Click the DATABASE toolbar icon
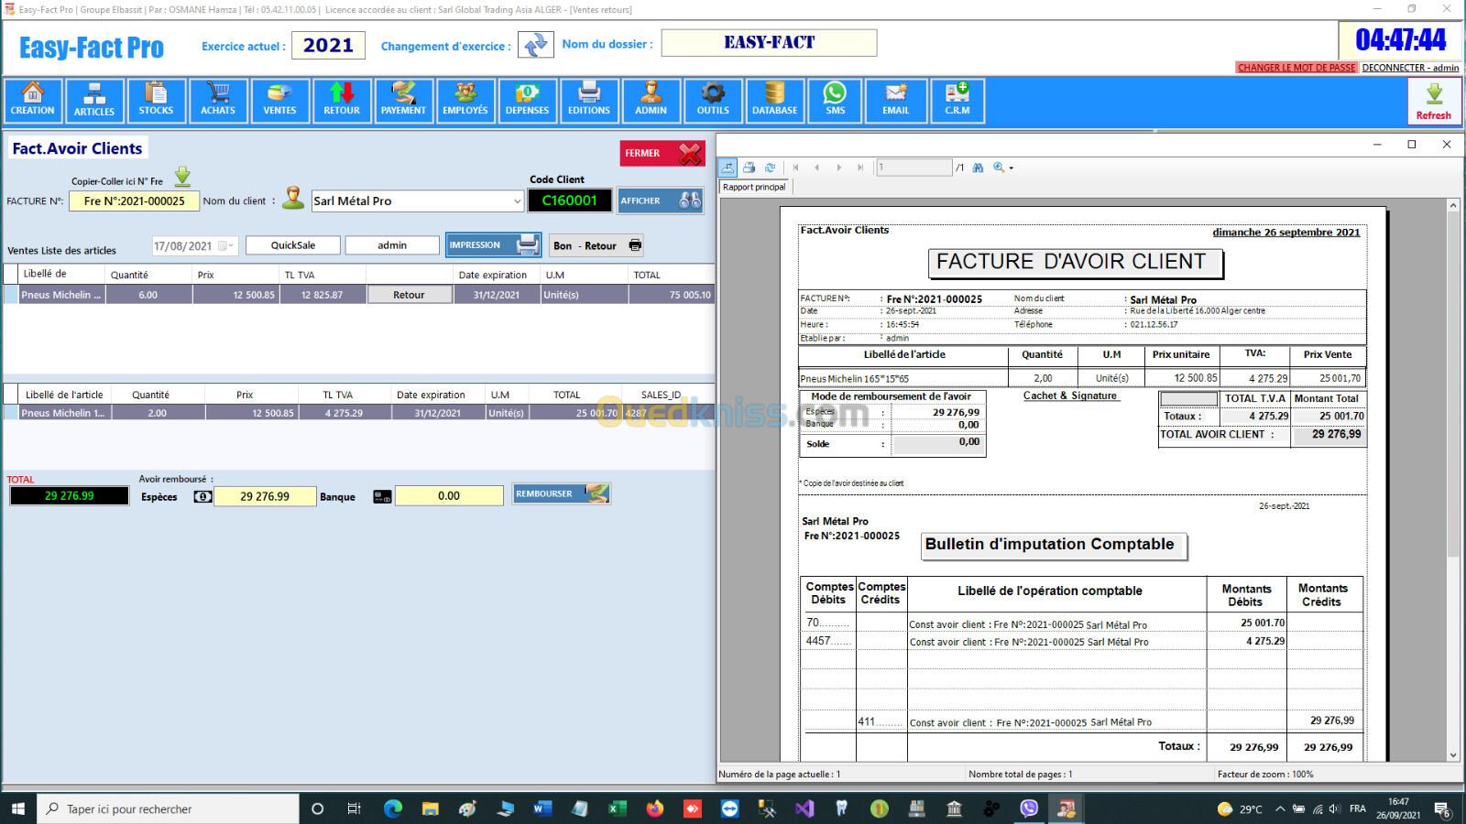The image size is (1466, 824). (x=774, y=100)
